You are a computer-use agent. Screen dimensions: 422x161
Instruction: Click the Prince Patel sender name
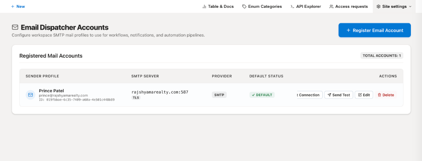pyautogui.click(x=52, y=91)
